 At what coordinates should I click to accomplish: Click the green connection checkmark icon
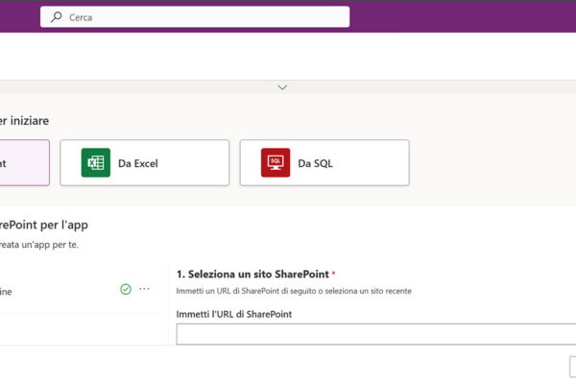point(126,289)
